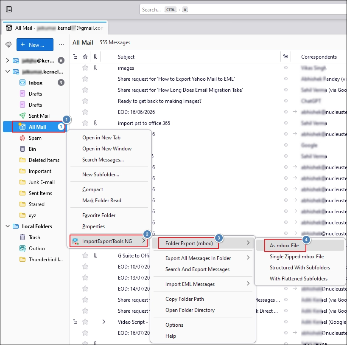
Task: Click the Subject column header
Action: [126, 57]
